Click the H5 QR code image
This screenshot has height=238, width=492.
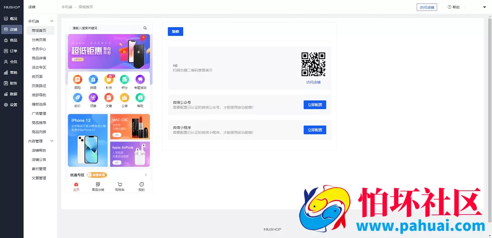(x=313, y=64)
